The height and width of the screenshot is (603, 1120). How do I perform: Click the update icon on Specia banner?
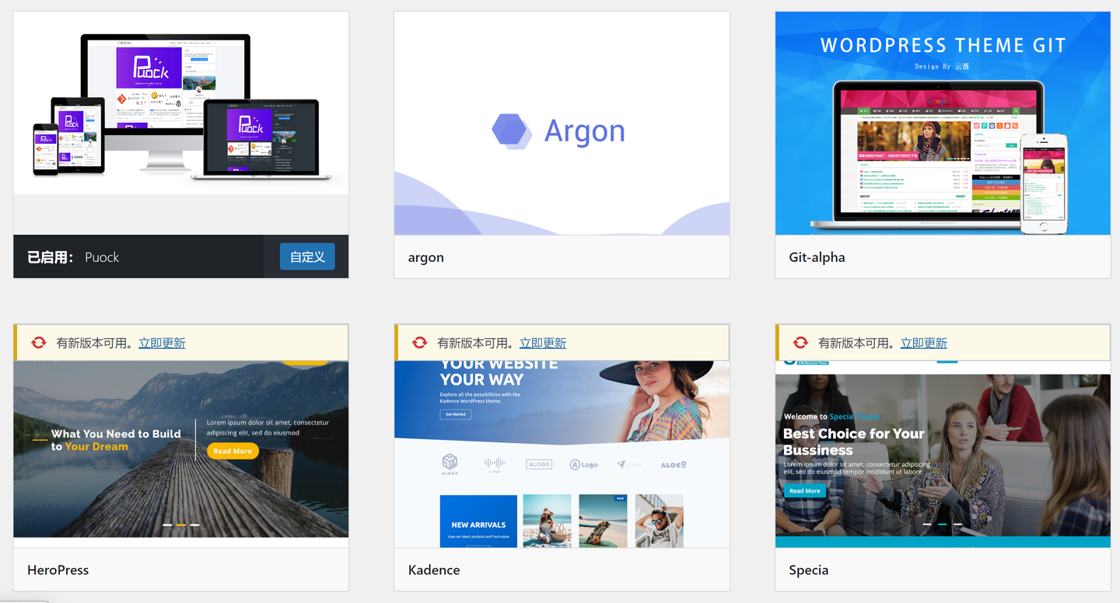click(x=800, y=342)
